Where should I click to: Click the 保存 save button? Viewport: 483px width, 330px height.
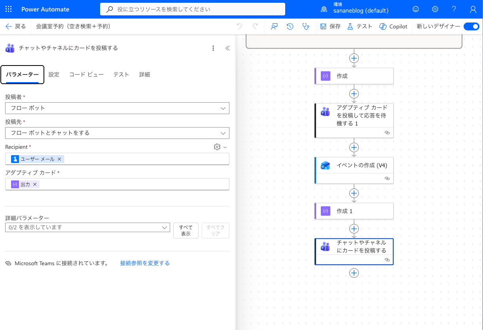tap(330, 26)
